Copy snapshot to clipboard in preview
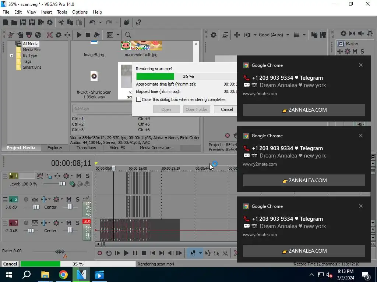The width and height of the screenshot is (377, 282). (x=314, y=35)
